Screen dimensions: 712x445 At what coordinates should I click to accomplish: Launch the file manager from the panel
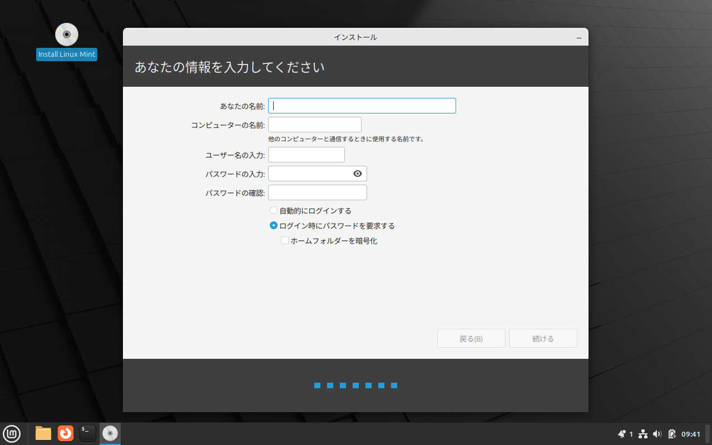[x=43, y=433]
